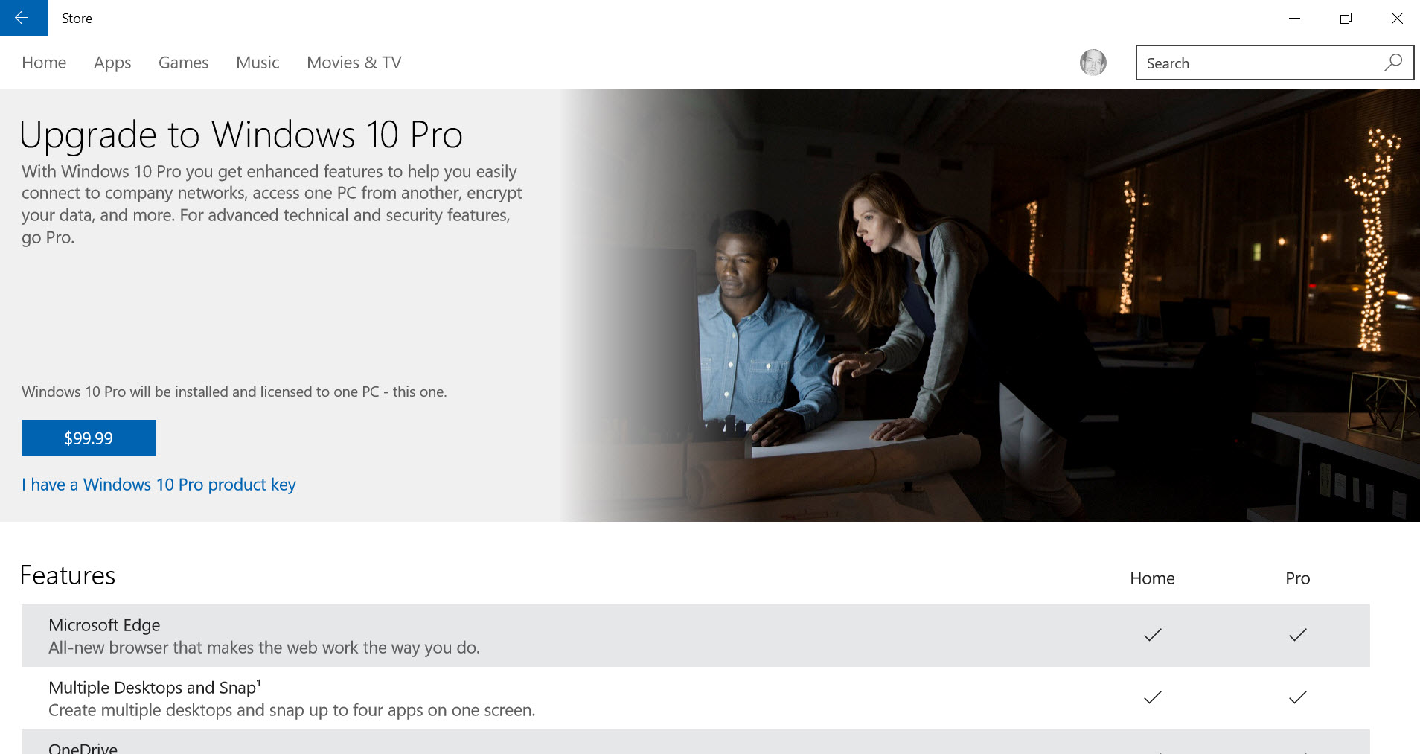Image resolution: width=1420 pixels, height=754 pixels.
Task: Click "I have a Windows 10 Pro product key"
Action: [x=159, y=485]
